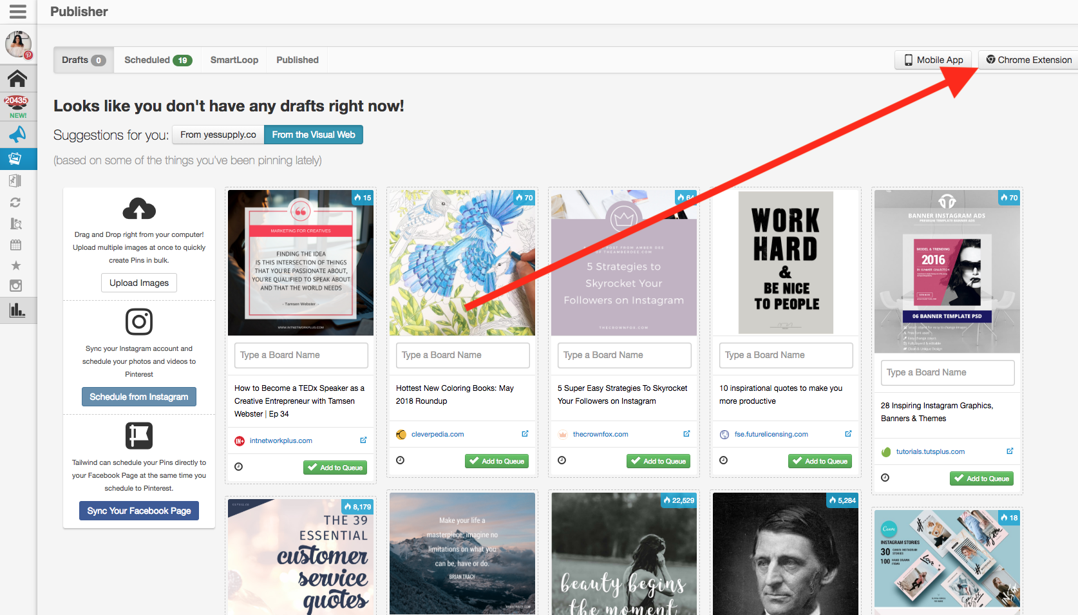
Task: Open external link for fse.futurelicensing.com card
Action: tap(848, 434)
